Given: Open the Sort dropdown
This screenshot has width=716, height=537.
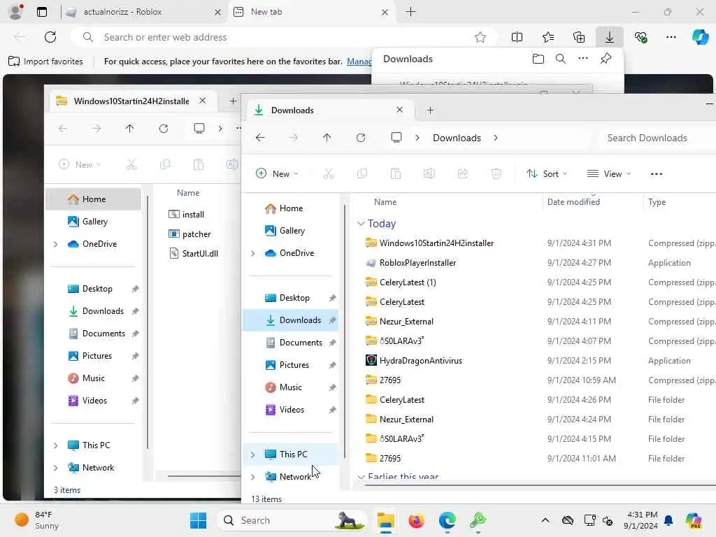Looking at the screenshot, I should [x=547, y=173].
